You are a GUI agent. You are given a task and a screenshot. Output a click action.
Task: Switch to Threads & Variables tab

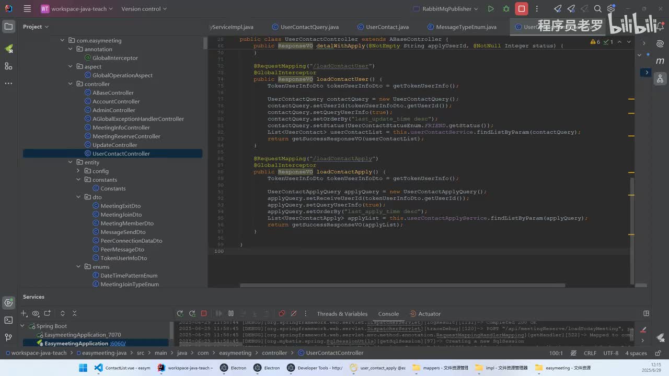(x=342, y=314)
